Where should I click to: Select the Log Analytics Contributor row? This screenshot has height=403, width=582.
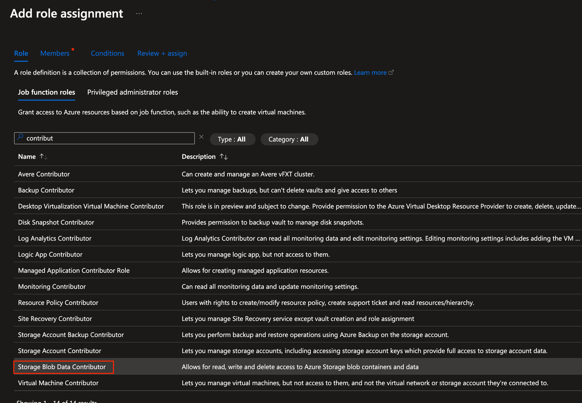[54, 238]
